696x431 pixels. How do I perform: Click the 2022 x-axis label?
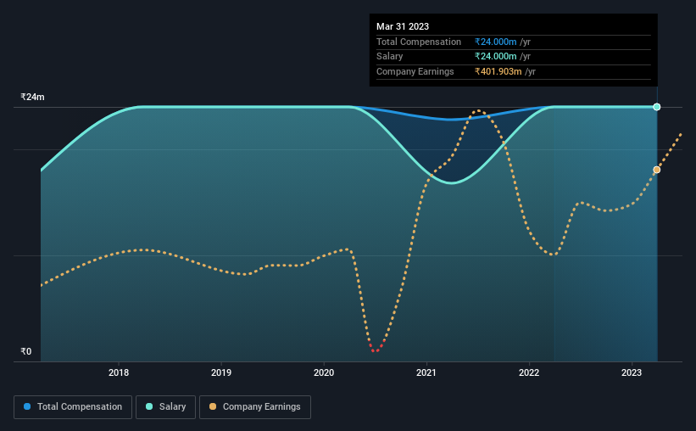tap(529, 372)
